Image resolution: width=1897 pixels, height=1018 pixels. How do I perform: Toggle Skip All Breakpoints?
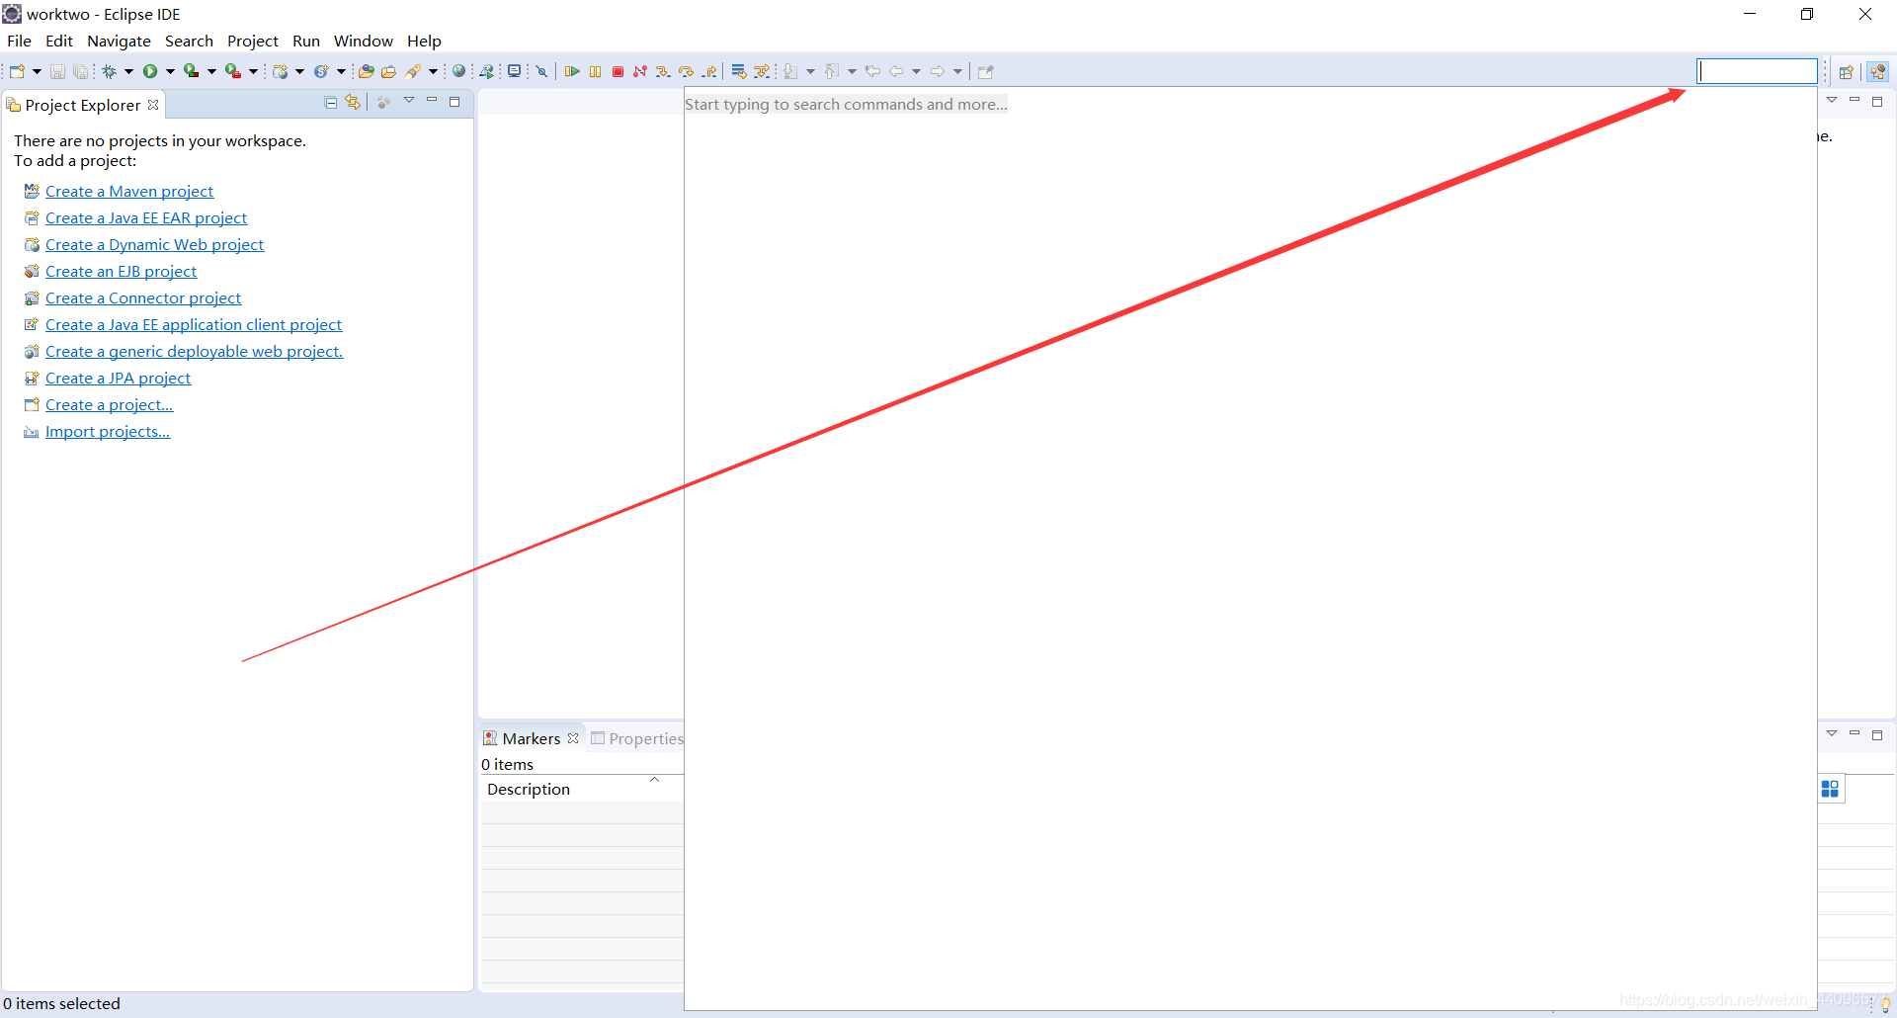[x=541, y=71]
